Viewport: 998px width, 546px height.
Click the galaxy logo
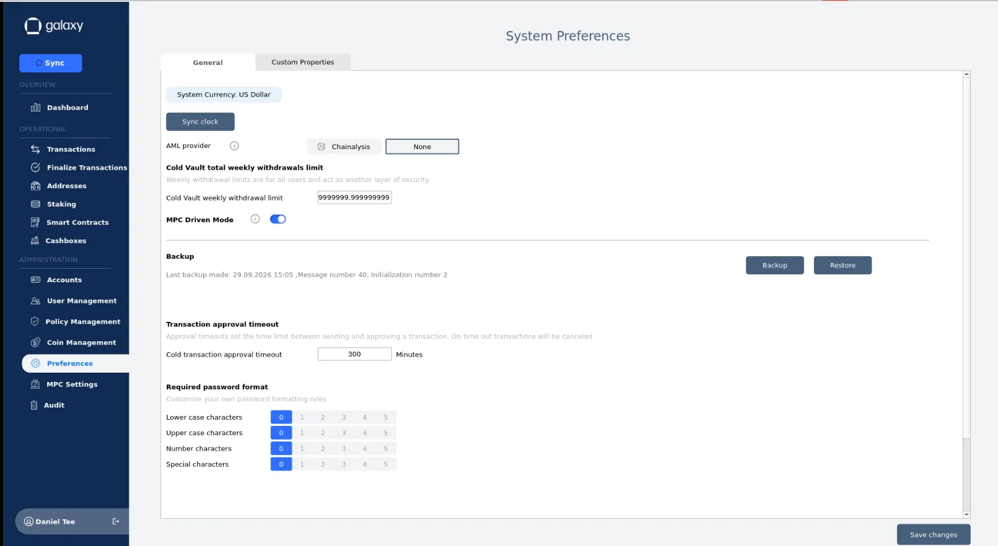click(x=54, y=25)
